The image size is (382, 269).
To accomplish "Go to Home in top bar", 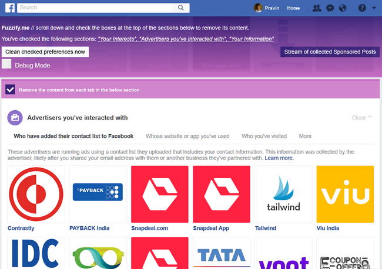I will [293, 8].
